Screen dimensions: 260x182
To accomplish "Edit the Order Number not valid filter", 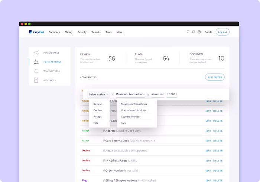I will click(x=208, y=171).
